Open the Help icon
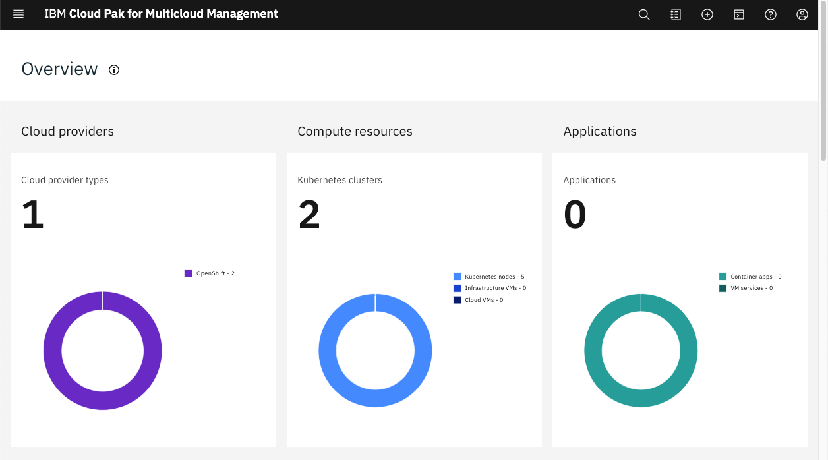This screenshot has height=460, width=828. tap(770, 14)
